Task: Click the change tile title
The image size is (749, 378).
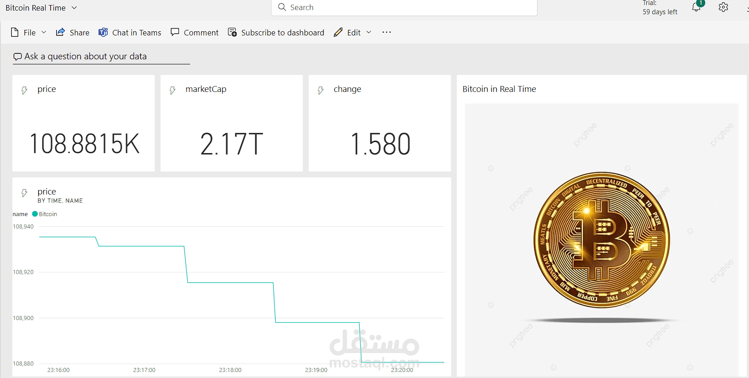Action: coord(348,89)
